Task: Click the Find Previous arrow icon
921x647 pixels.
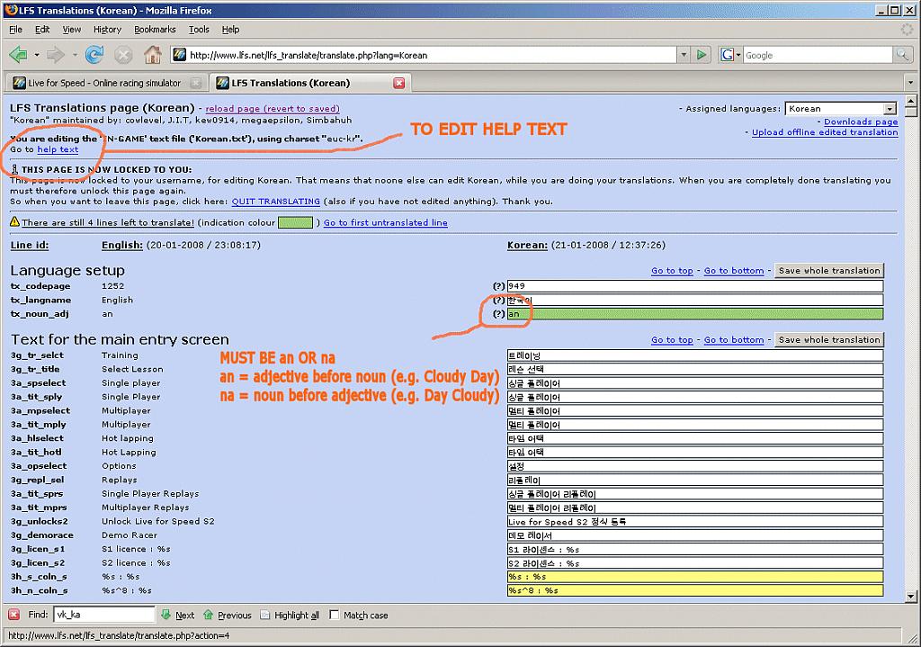Action: coord(209,615)
